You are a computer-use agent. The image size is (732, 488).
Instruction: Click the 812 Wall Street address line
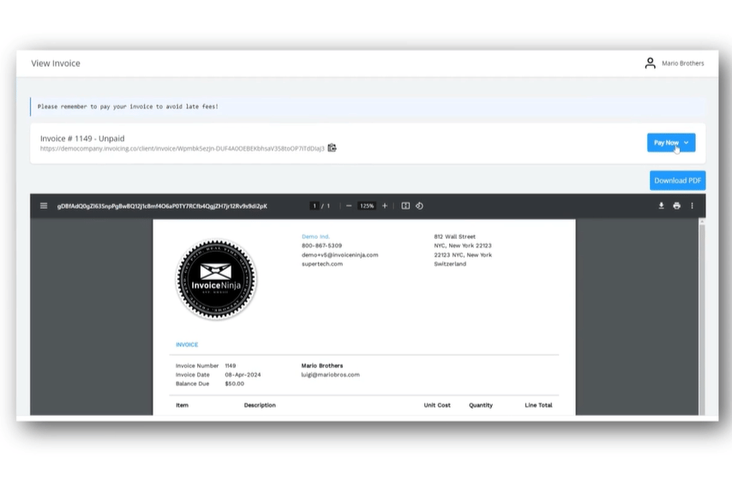point(454,236)
